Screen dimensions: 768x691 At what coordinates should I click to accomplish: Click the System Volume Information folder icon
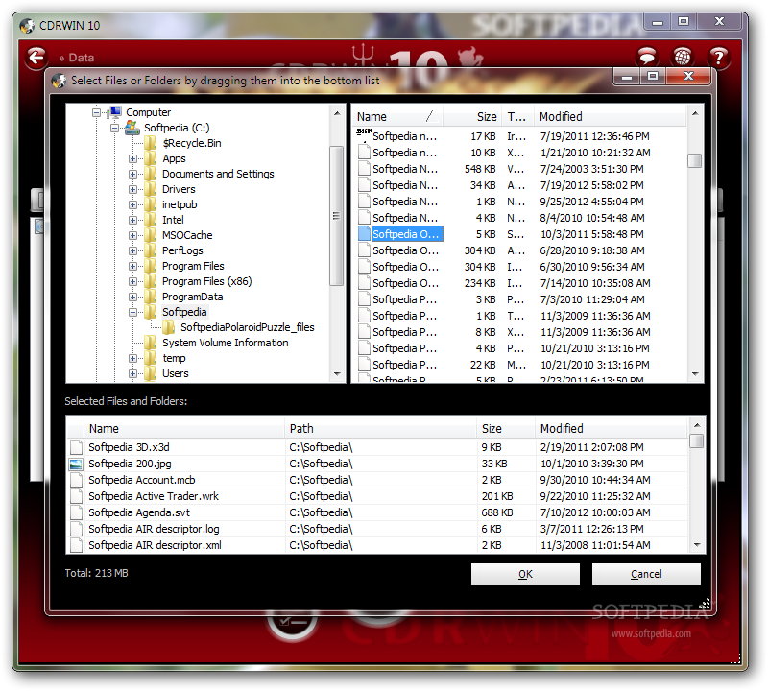coord(151,343)
